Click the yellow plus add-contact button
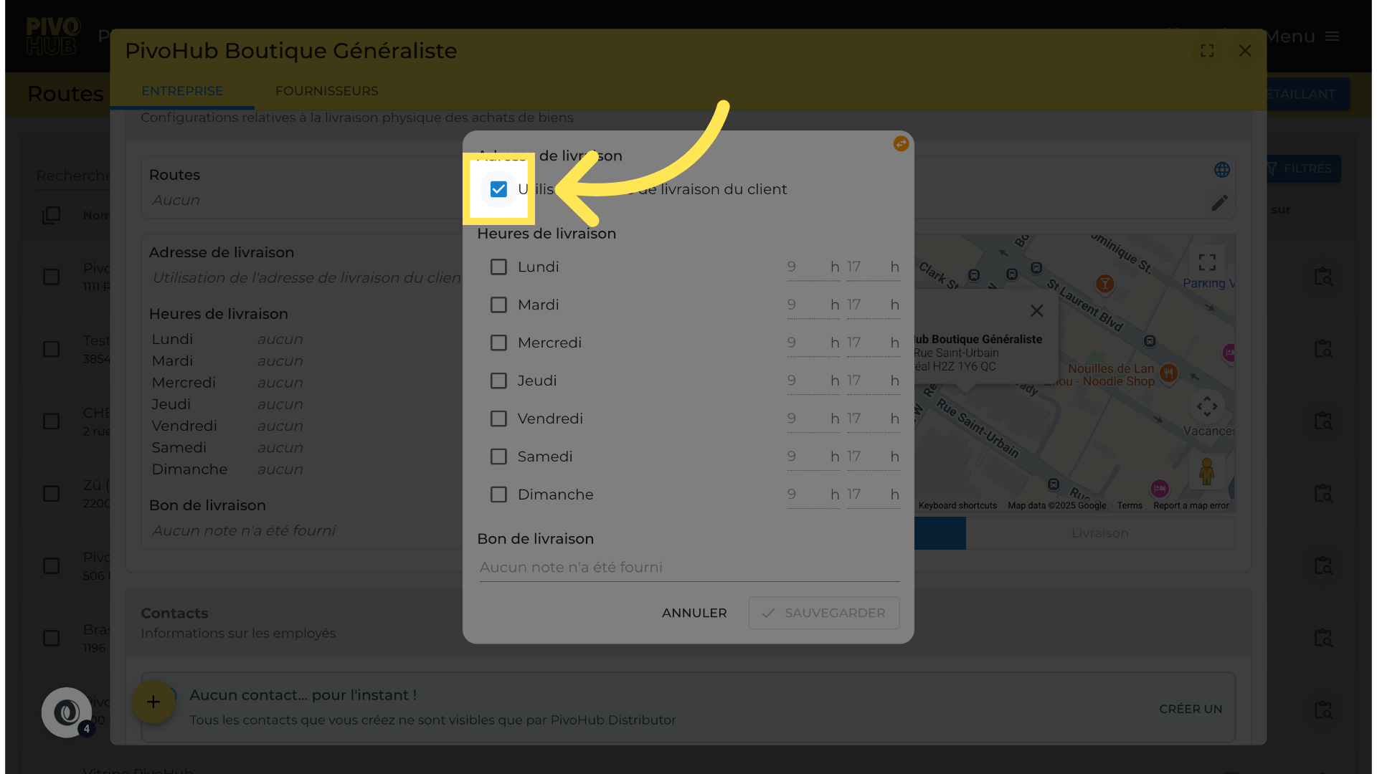 (x=153, y=702)
